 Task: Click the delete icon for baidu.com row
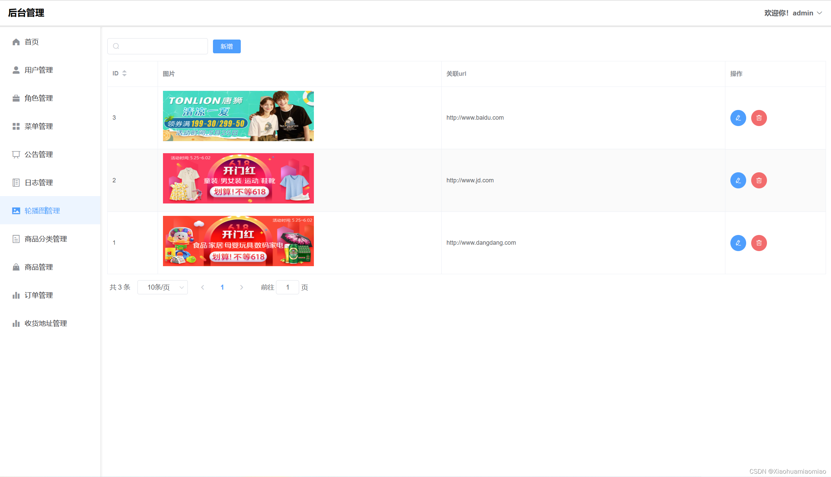click(x=759, y=118)
